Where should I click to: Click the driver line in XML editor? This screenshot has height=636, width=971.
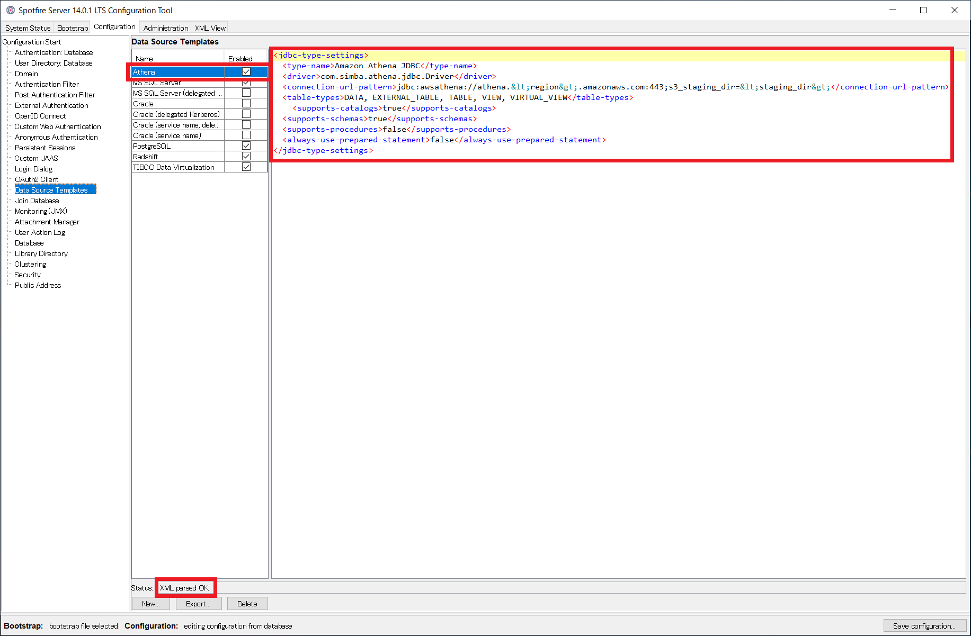click(389, 76)
